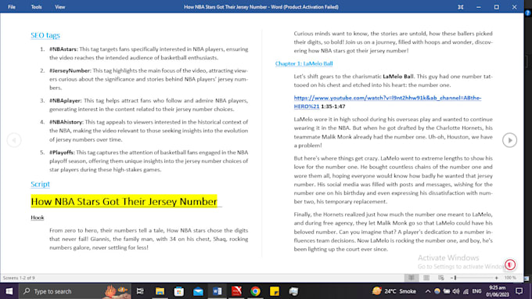This screenshot has height=299, width=532.
Task: Open the YouTube video hyperlink
Action: [387, 102]
